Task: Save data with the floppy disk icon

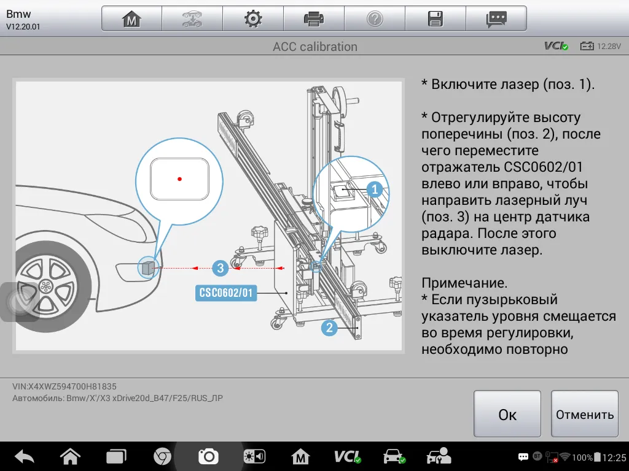Action: tap(435, 19)
